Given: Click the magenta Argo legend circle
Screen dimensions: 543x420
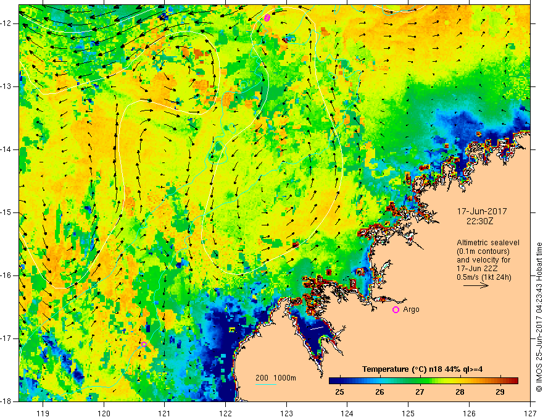Looking at the screenshot, I should click(x=396, y=309).
